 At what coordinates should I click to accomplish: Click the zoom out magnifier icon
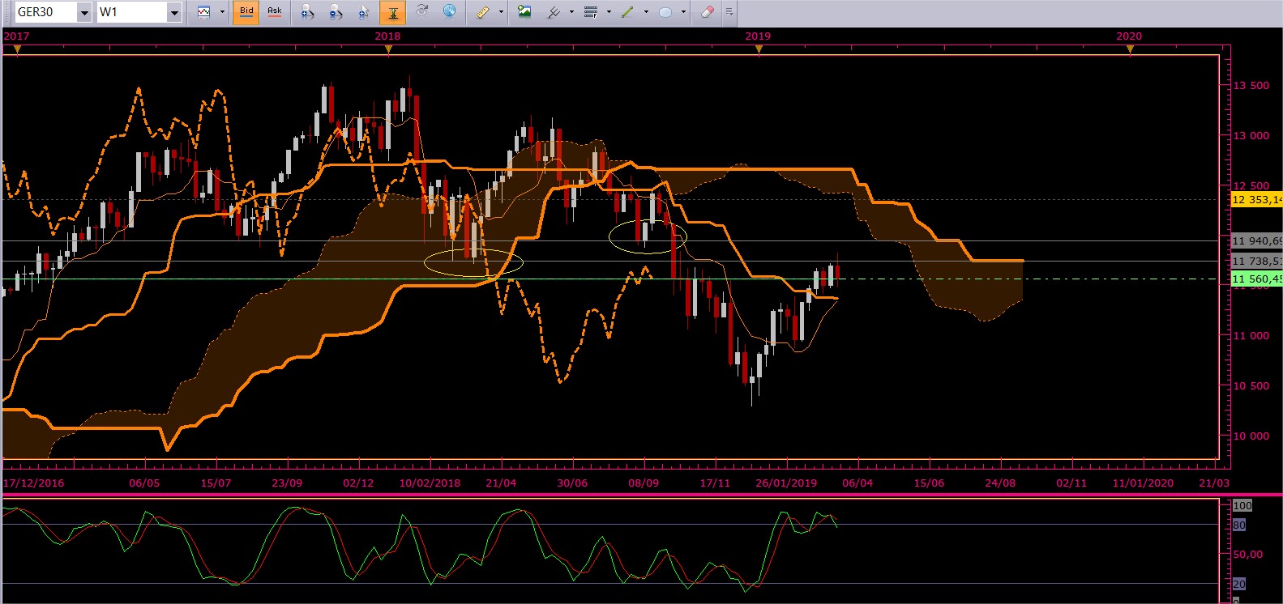[x=336, y=12]
